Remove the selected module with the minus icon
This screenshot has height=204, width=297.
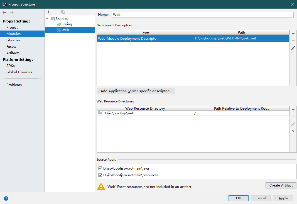56,12
